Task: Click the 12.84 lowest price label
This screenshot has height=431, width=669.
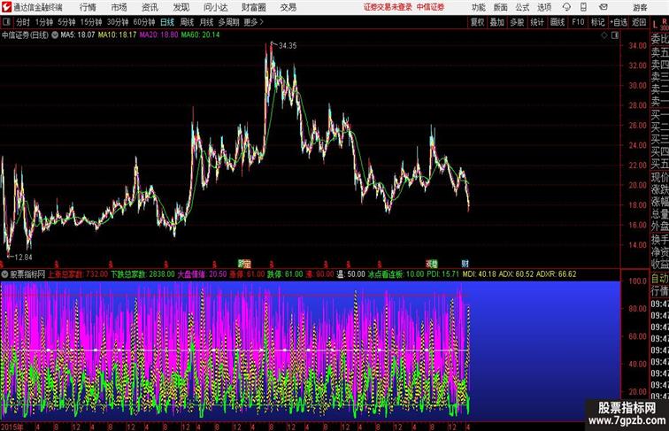Action: [x=23, y=258]
